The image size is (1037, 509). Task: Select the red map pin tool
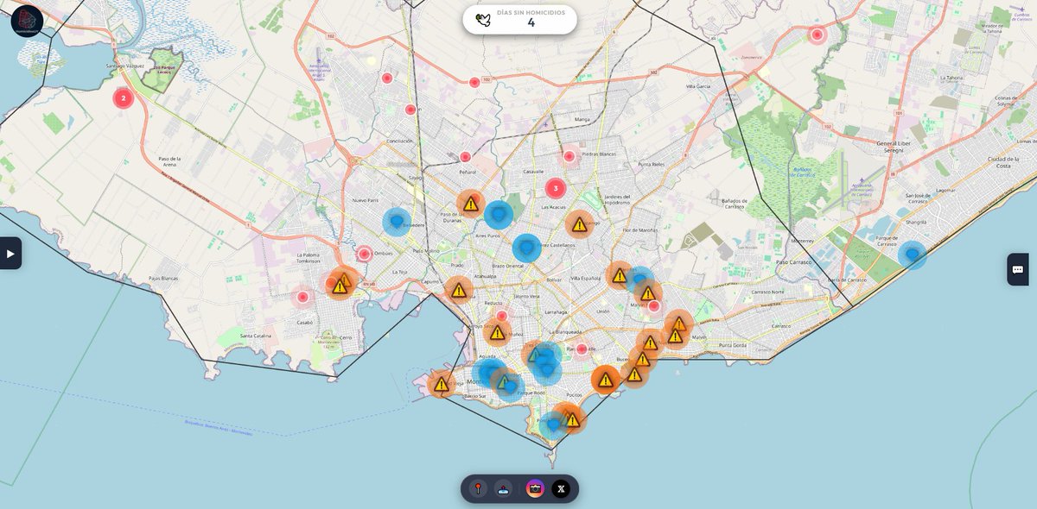[478, 489]
